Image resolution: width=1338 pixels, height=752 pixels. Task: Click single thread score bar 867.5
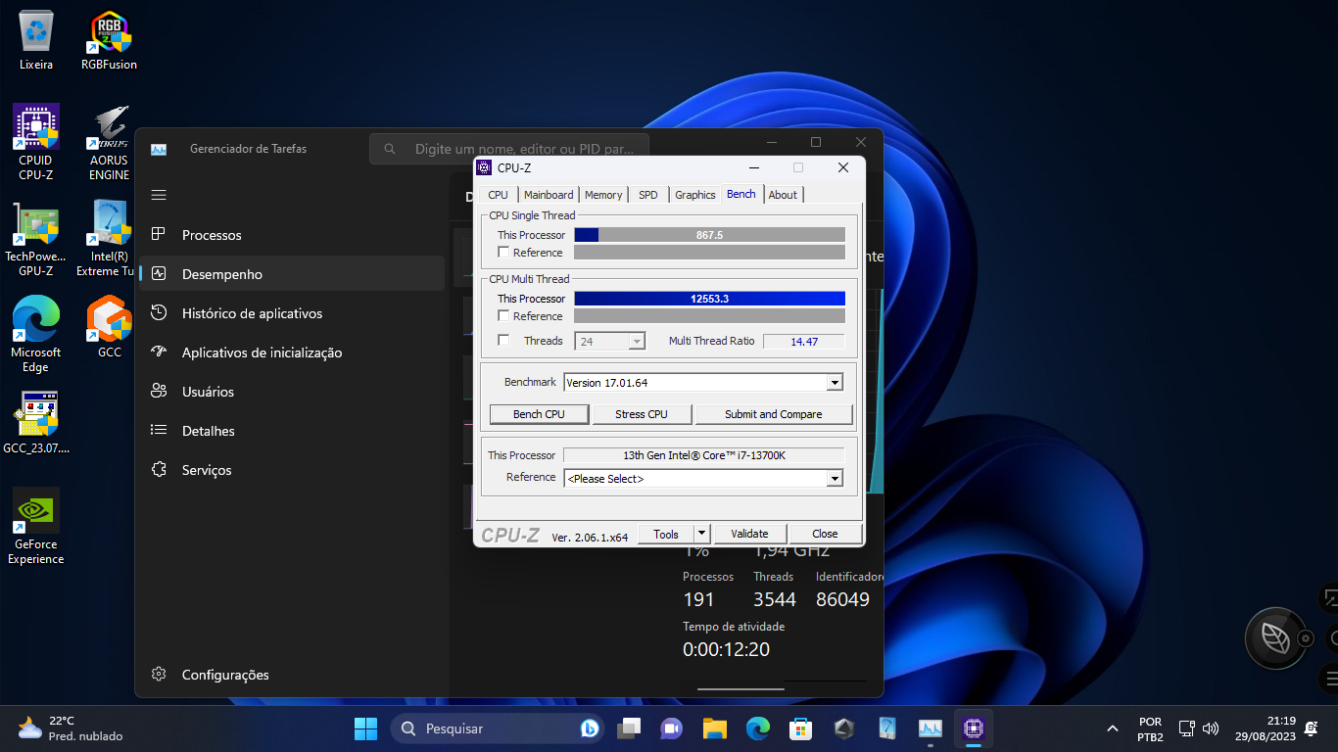pyautogui.click(x=709, y=235)
